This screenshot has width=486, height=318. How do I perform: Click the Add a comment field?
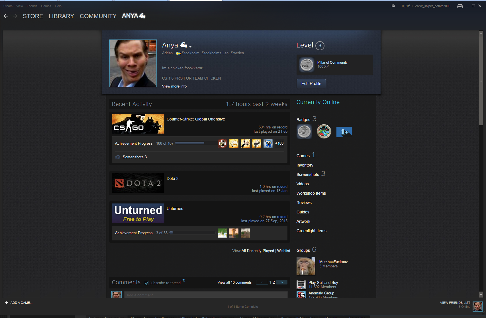(206, 295)
